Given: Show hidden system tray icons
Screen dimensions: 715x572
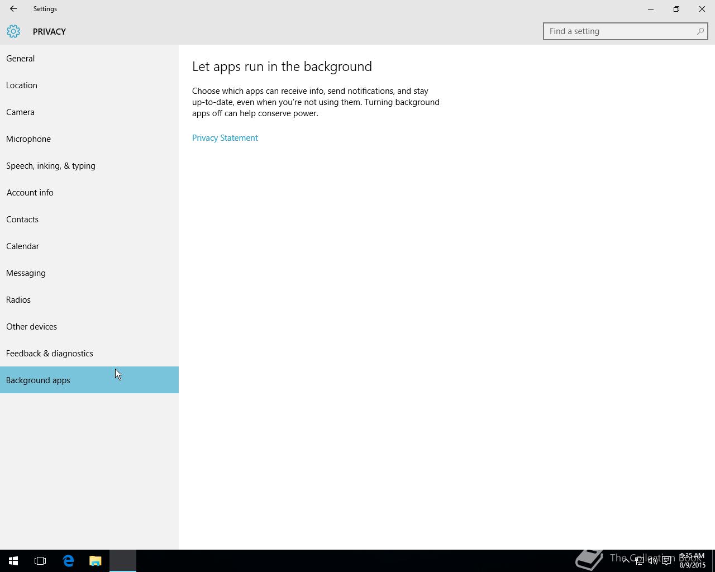Looking at the screenshot, I should tap(626, 561).
